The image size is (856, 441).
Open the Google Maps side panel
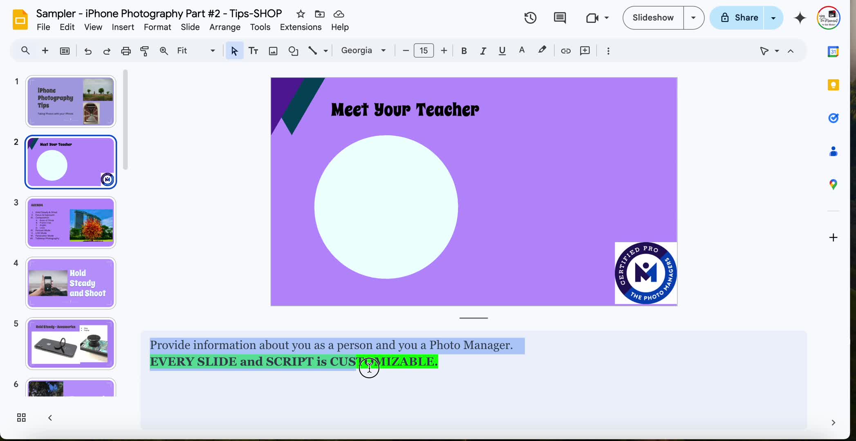833,185
